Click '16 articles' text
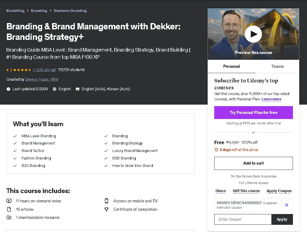307x232 pixels. click(x=25, y=209)
